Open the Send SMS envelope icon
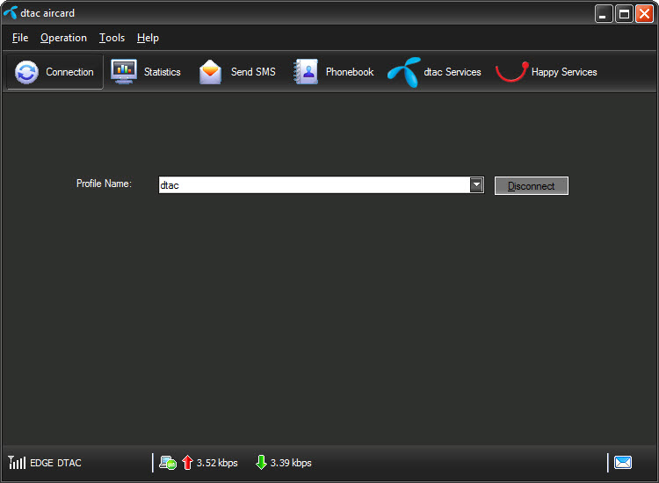This screenshot has height=483, width=659. pyautogui.click(x=210, y=72)
